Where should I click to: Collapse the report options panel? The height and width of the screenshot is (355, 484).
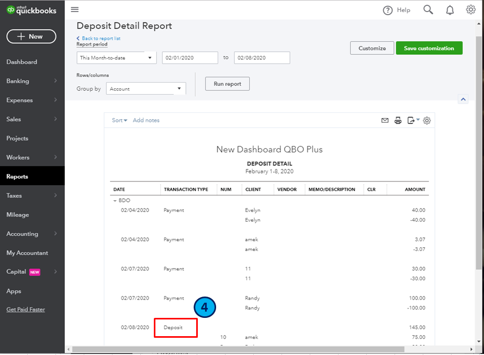click(x=463, y=99)
